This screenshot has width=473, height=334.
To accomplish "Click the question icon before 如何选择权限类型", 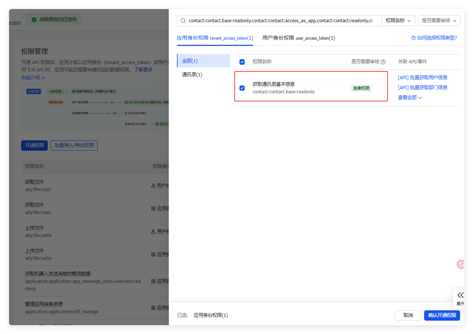I will pos(413,38).
